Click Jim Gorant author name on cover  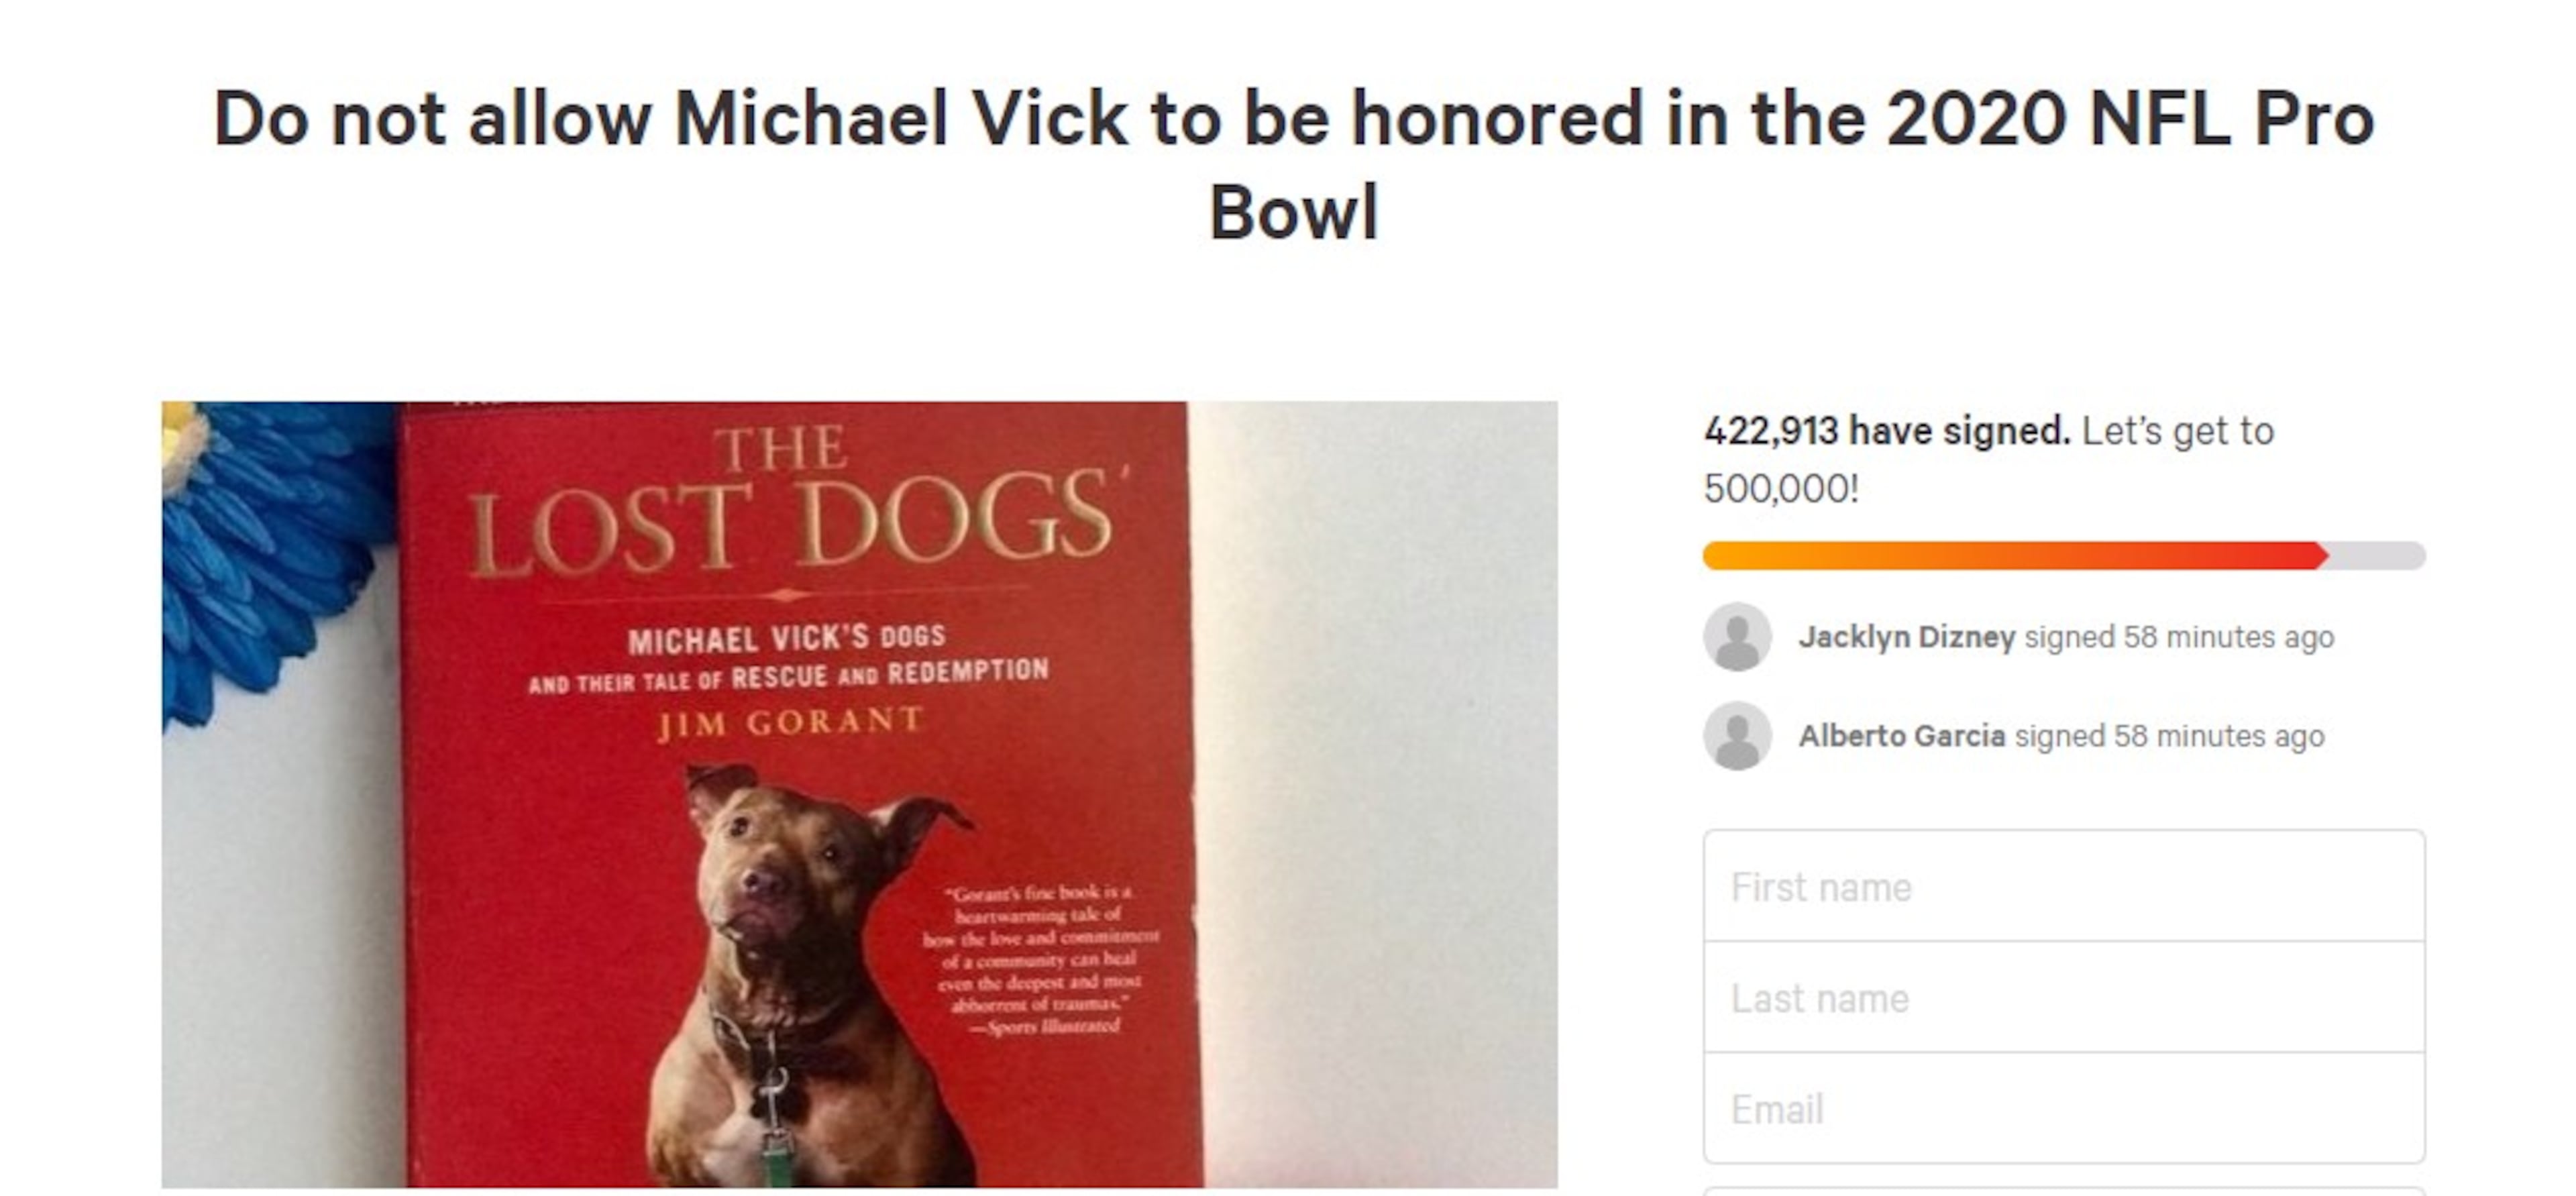[x=790, y=722]
